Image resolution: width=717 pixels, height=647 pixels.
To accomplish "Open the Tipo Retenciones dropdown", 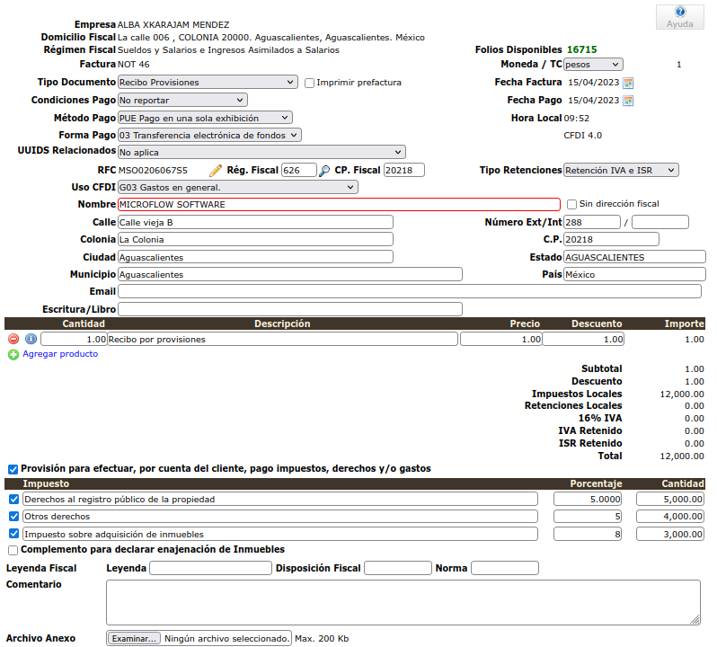I will (x=621, y=170).
